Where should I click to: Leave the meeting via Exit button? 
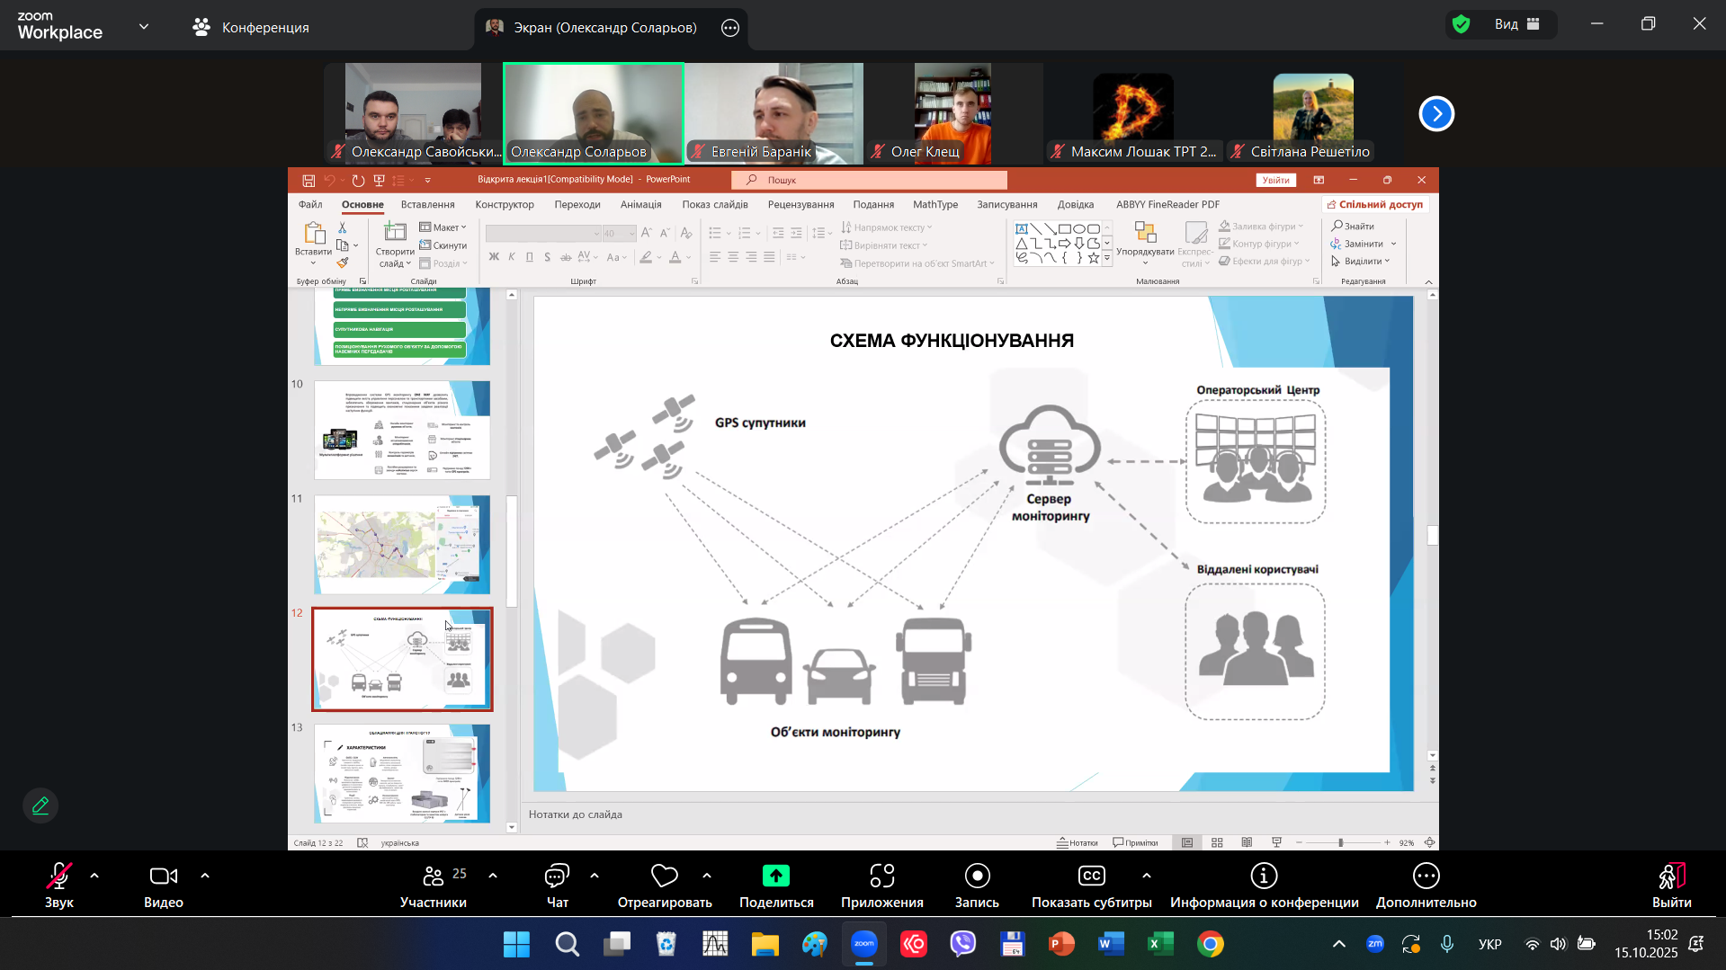1671,885
